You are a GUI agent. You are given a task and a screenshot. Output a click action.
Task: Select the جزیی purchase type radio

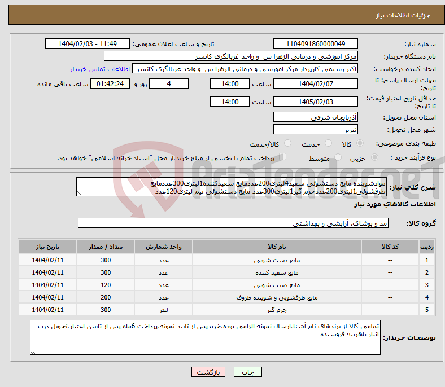pos(374,157)
